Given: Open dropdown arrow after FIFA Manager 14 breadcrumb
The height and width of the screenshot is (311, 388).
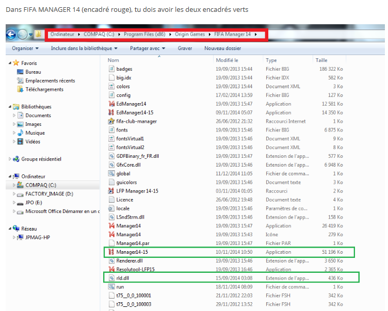Looking at the screenshot, I should (x=255, y=35).
